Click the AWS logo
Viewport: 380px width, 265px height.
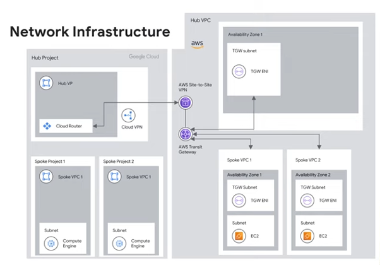196,44
